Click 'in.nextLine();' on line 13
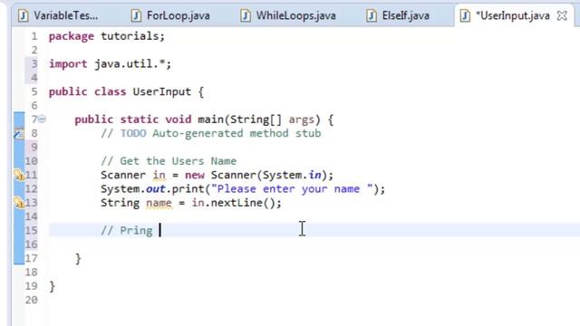The image size is (580, 326). tap(237, 203)
